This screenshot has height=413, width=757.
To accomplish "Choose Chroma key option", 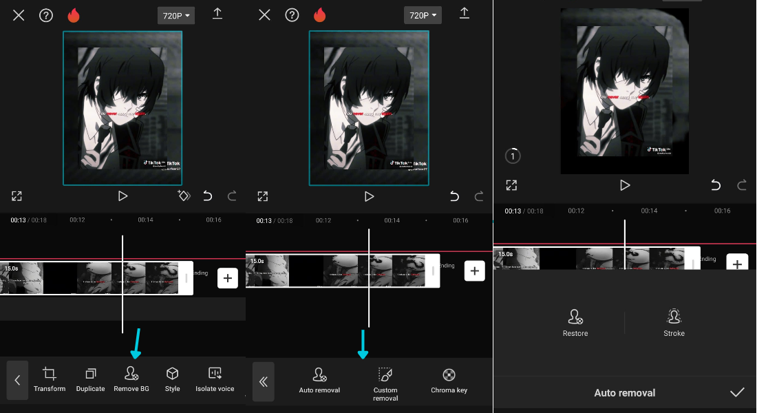I will coord(449,381).
